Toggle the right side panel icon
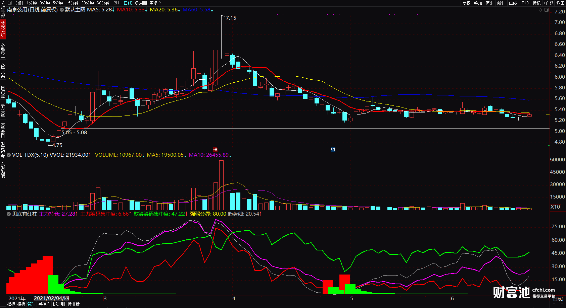The image size is (566, 308). pyautogui.click(x=547, y=10)
